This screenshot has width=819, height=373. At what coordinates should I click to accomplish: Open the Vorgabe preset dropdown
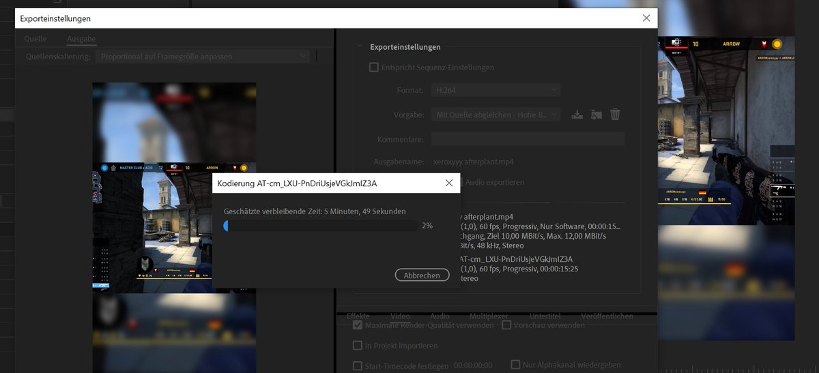pyautogui.click(x=495, y=115)
